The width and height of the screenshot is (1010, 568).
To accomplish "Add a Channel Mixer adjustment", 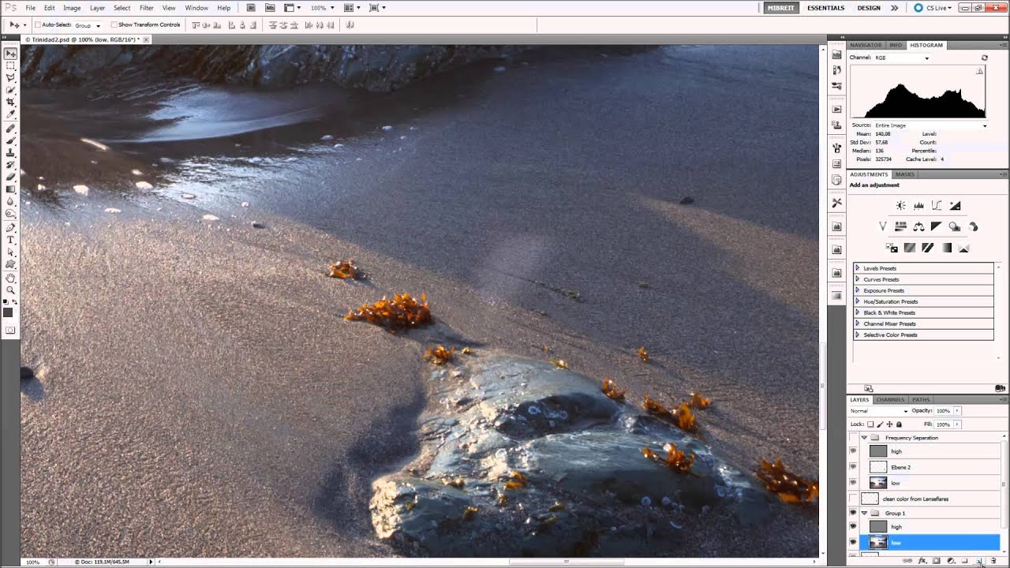I will [973, 226].
